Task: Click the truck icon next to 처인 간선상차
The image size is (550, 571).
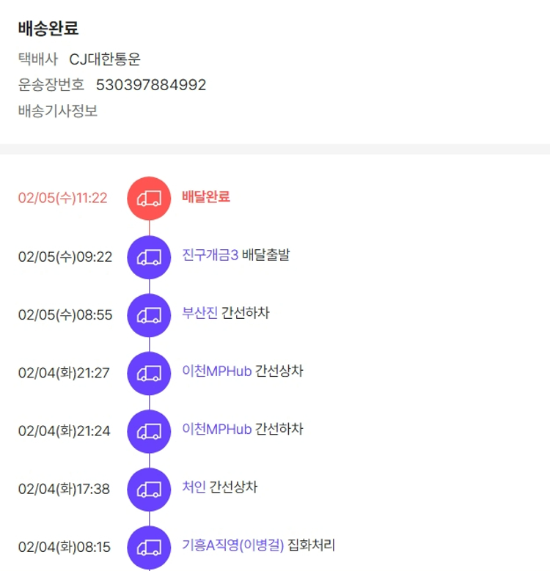Action: 149,488
